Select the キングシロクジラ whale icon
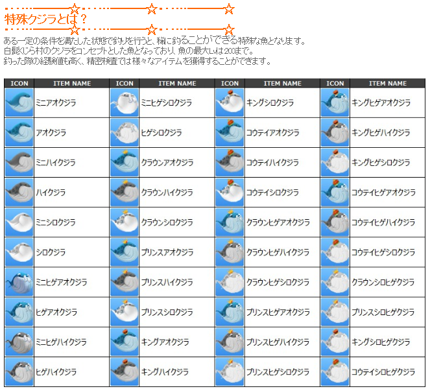The width and height of the screenshot is (430, 389). 230,102
